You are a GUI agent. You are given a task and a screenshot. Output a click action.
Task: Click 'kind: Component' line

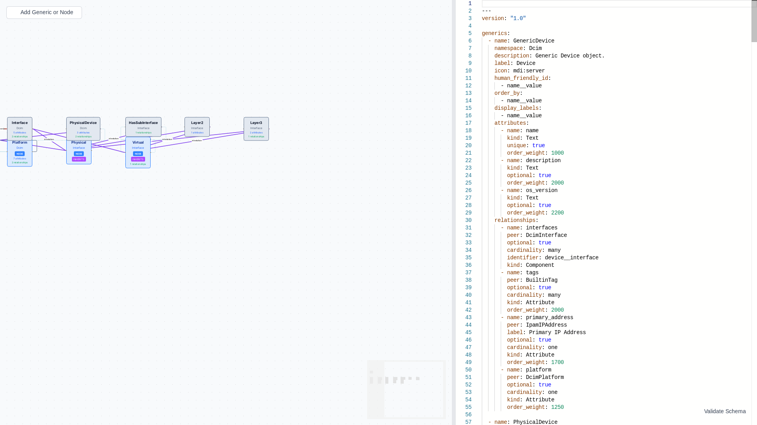pos(531,265)
